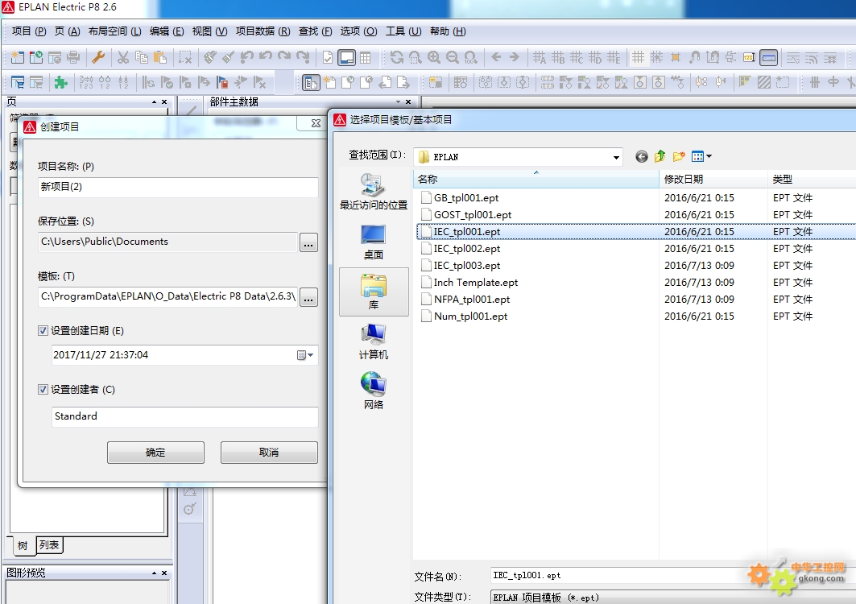
Task: Click the green puzzle piece icon
Action: pyautogui.click(x=60, y=82)
